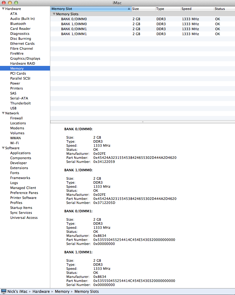
Task: Select BANK 0/DIMM0 table row
Action: pyautogui.click(x=142, y=19)
